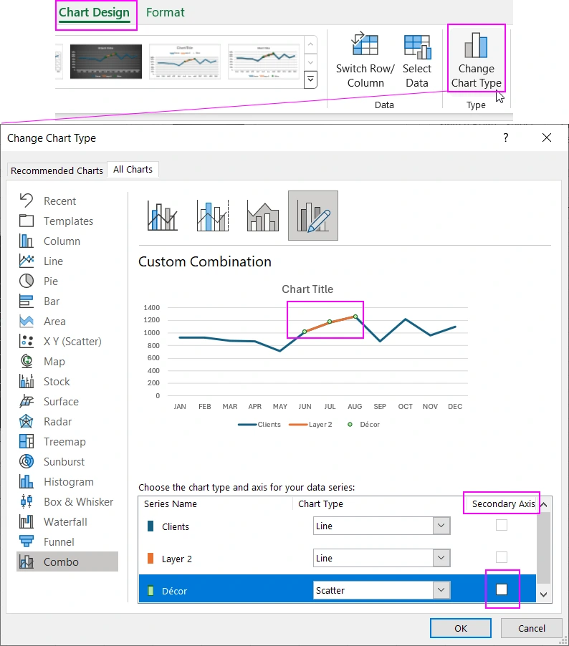Check Secondary Axis box for Layer 2

point(502,557)
